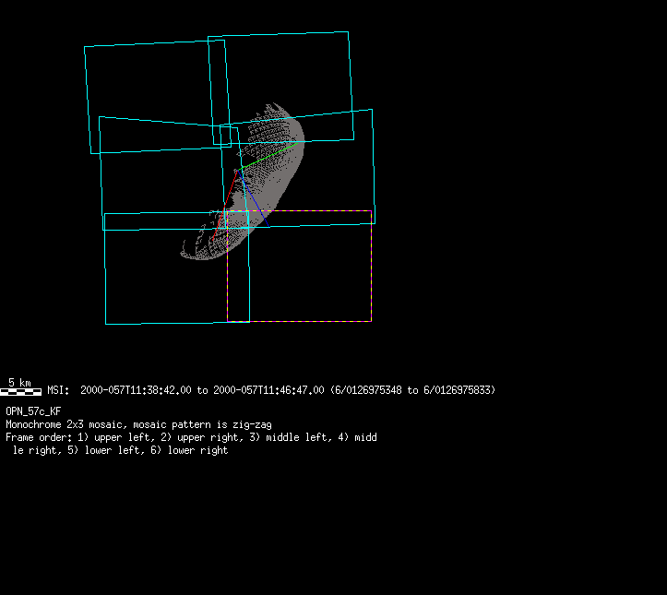The height and width of the screenshot is (595, 667).
Task: Click 'Monochrome 2x3 mosaic' description text
Action: [x=66, y=424]
